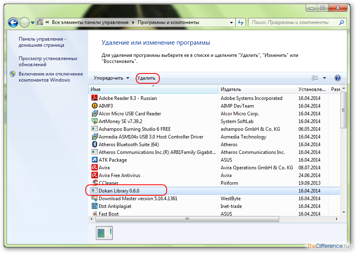Go back using the navigation arrow
The image size is (356, 253).
13,23
